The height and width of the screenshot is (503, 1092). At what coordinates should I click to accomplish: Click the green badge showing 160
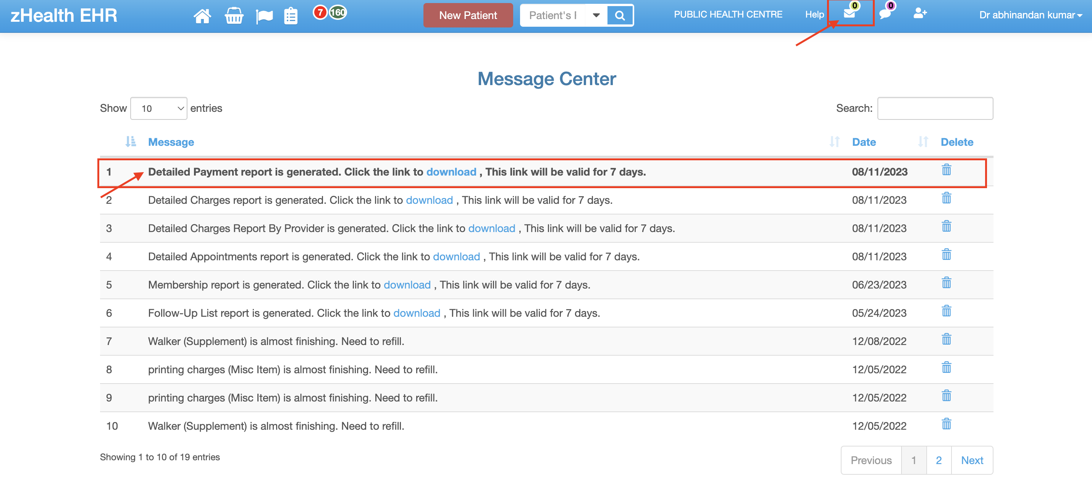338,12
